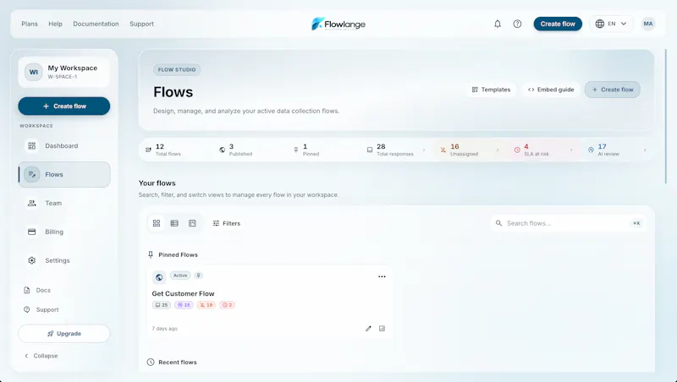This screenshot has width=677, height=382.
Task: Open the Plans menu item
Action: pyautogui.click(x=30, y=24)
